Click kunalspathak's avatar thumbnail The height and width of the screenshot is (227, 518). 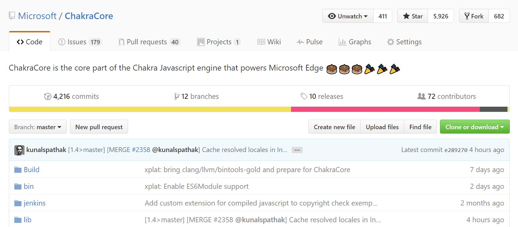click(19, 150)
